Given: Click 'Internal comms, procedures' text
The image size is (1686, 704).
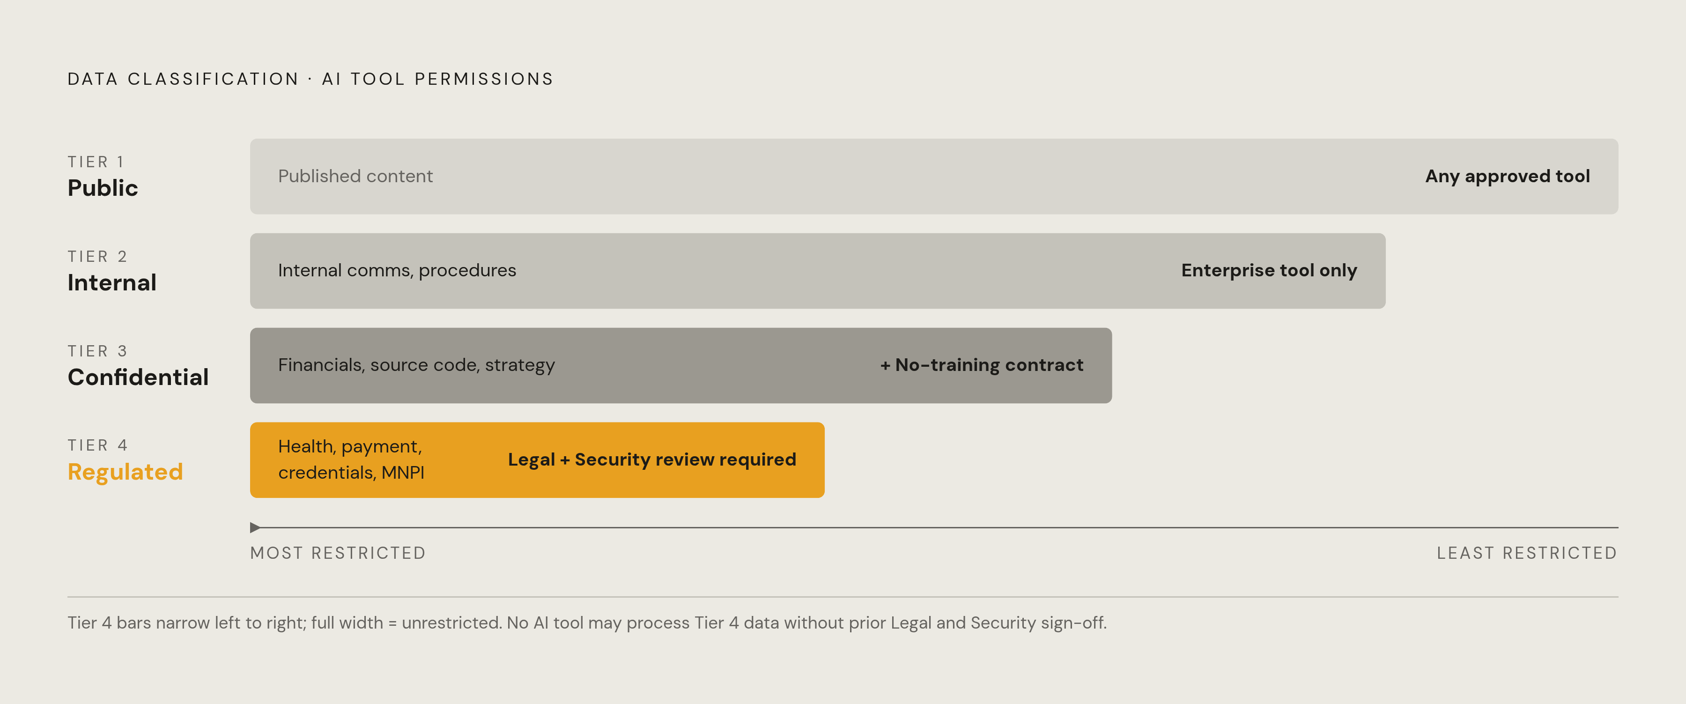Looking at the screenshot, I should [x=397, y=270].
